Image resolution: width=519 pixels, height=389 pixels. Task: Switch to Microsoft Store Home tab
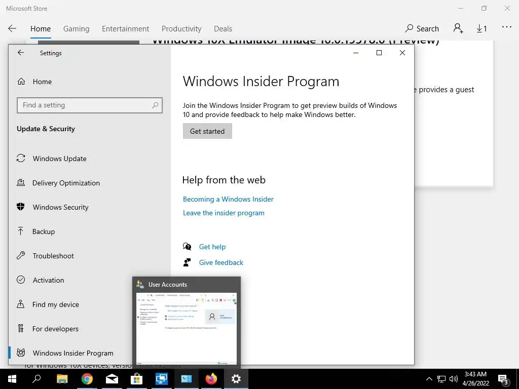41,29
